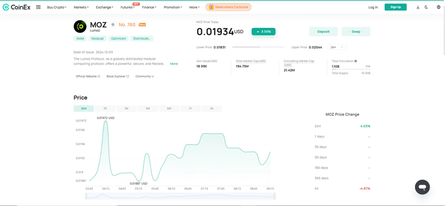Click the CoinEx logo

16,7
